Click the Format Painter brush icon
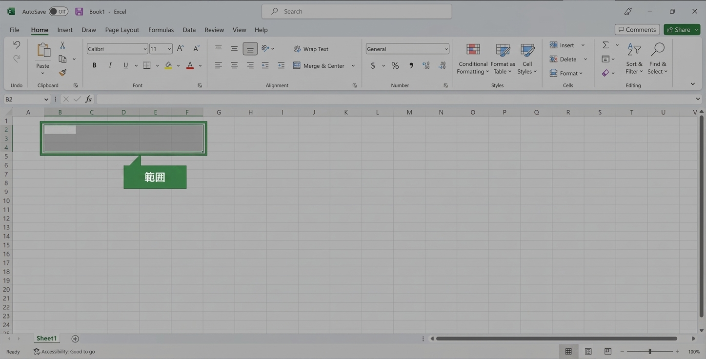 click(x=62, y=73)
